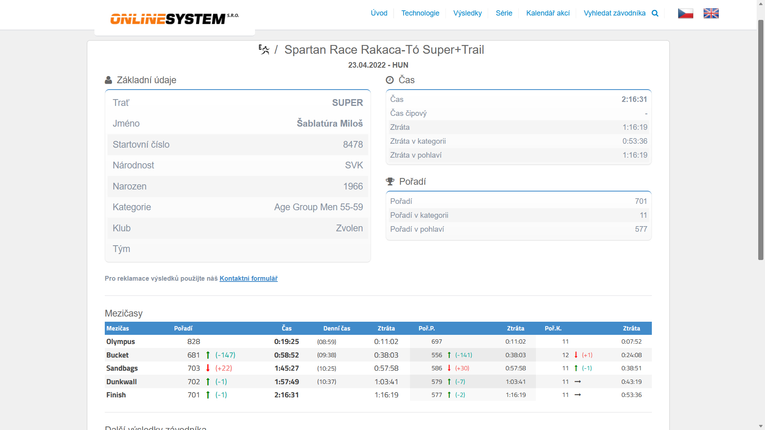765x430 pixels.
Task: Select the Finish split row name
Action: pos(116,395)
